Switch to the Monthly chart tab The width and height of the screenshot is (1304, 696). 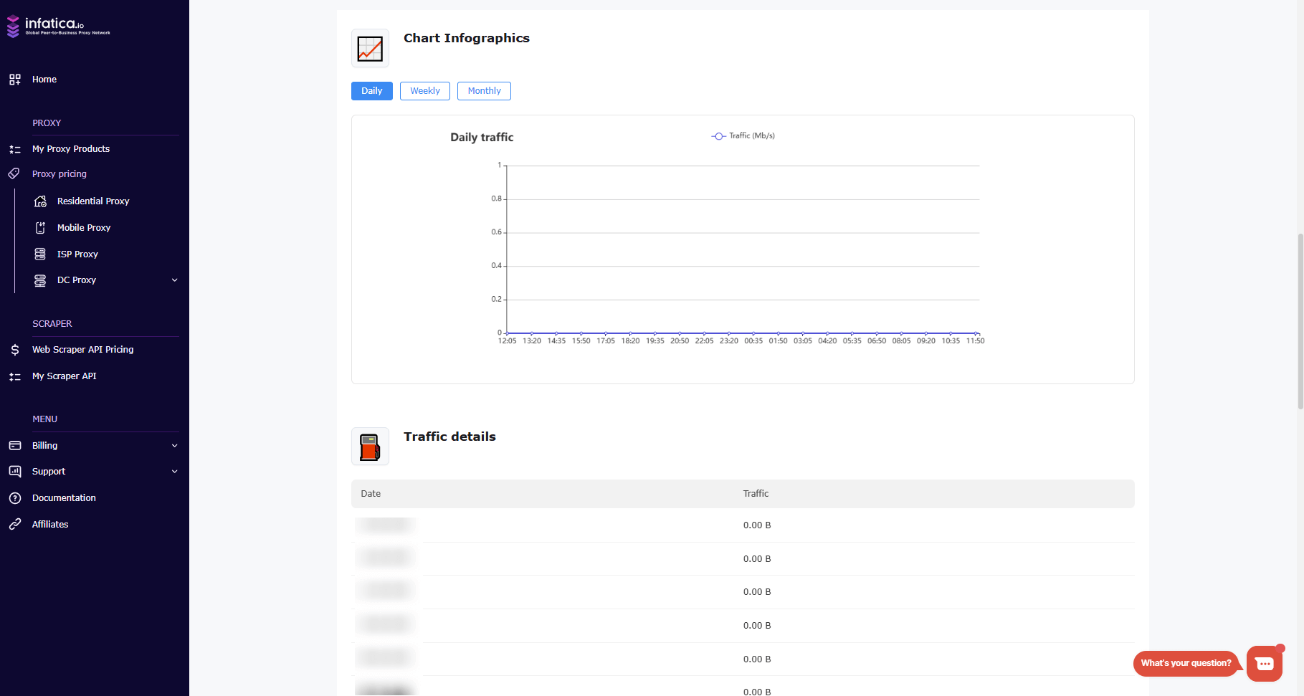click(x=484, y=91)
